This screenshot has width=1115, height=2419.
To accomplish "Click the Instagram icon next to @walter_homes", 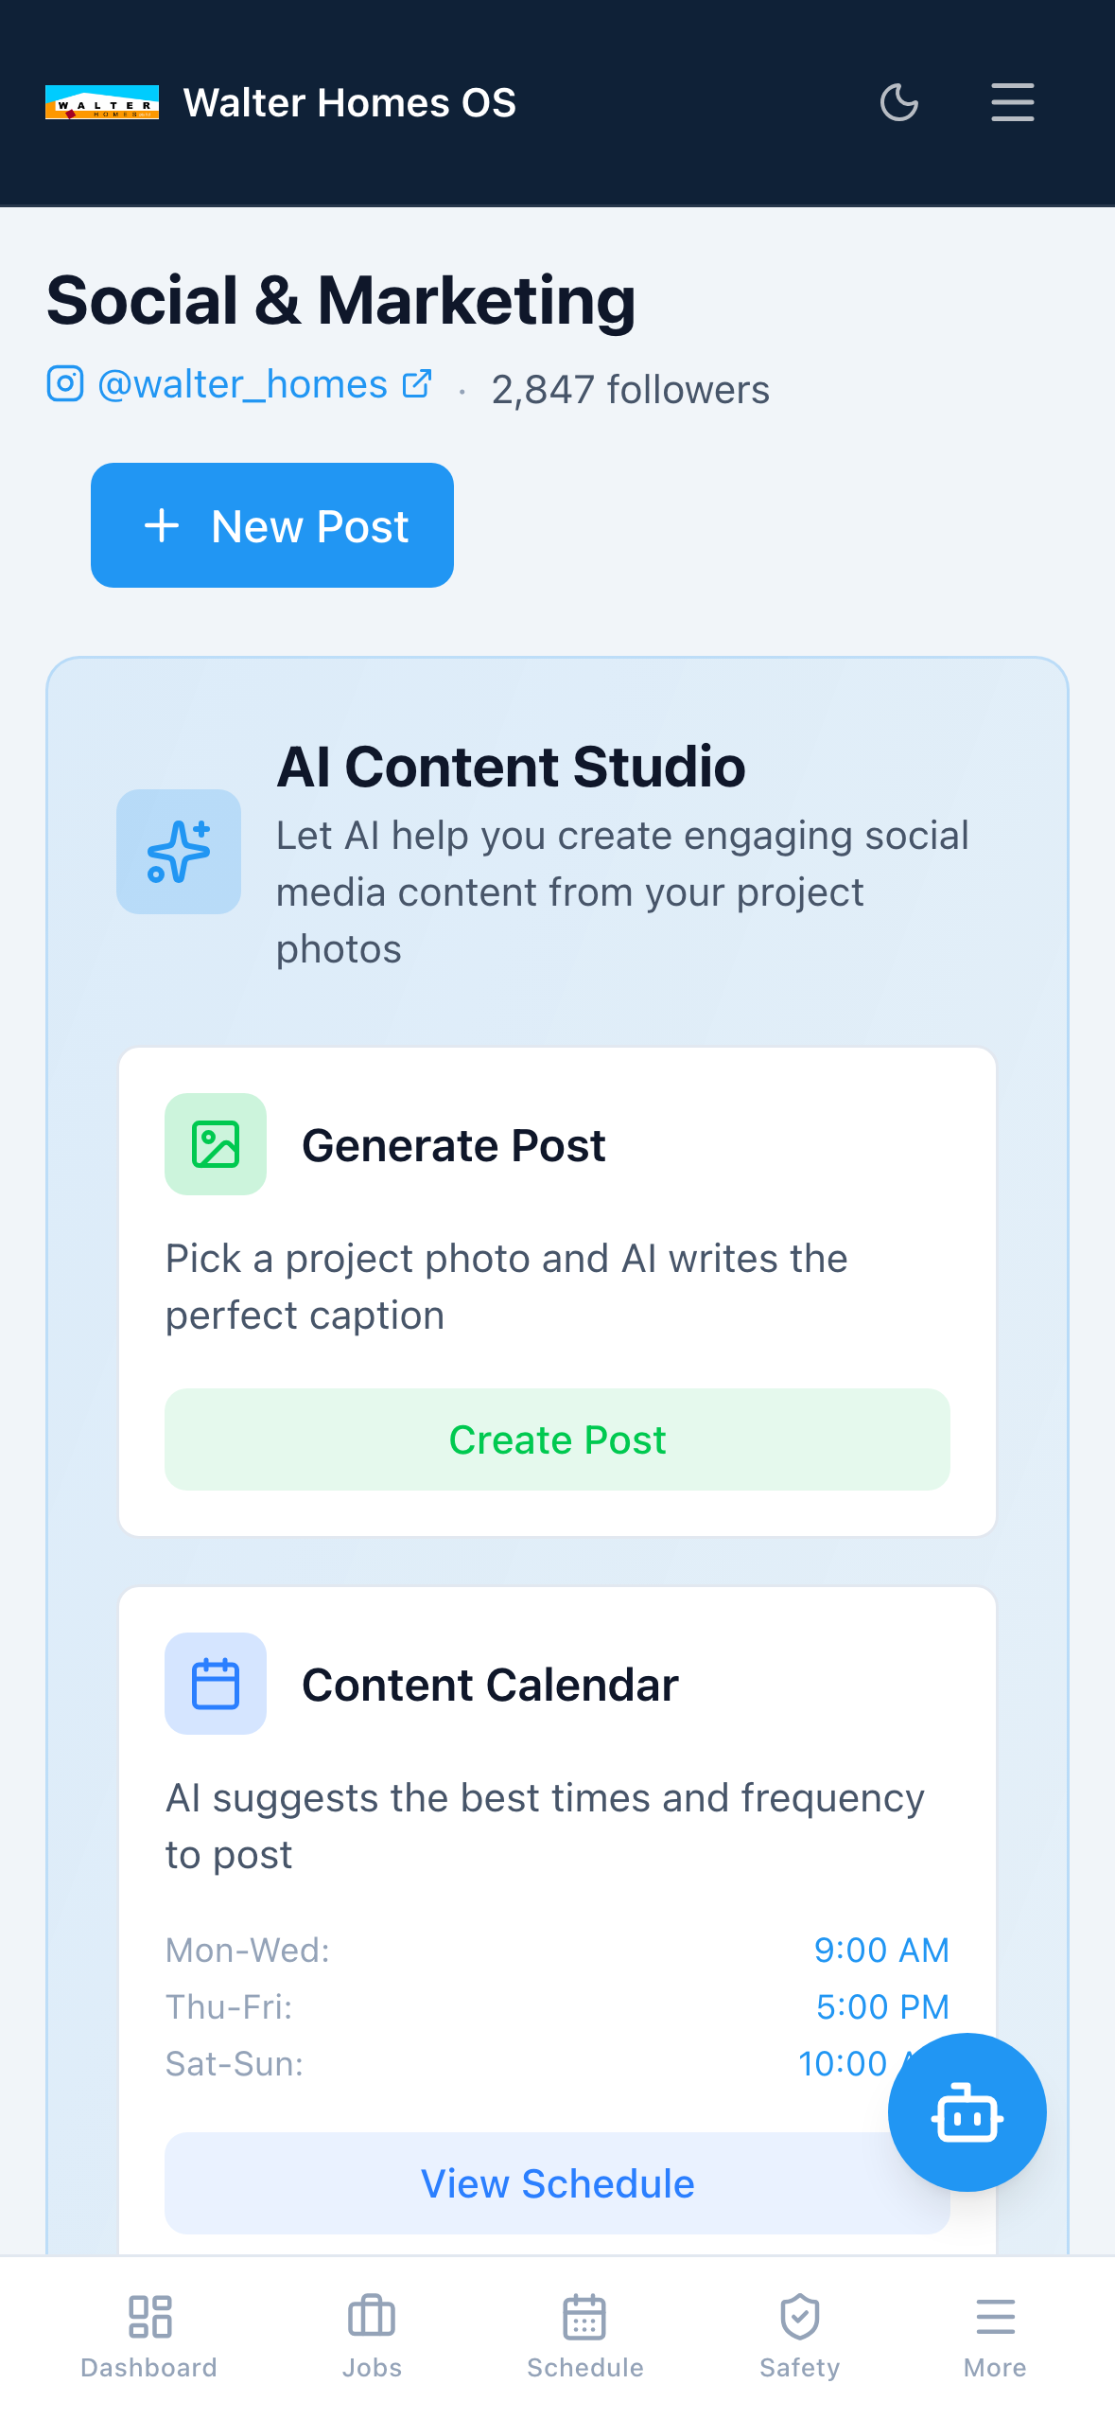I will pos(65,384).
